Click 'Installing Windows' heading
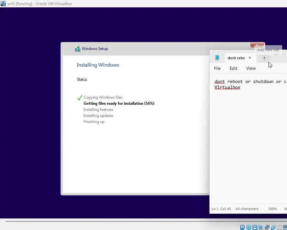This screenshot has height=230, width=287. point(98,65)
